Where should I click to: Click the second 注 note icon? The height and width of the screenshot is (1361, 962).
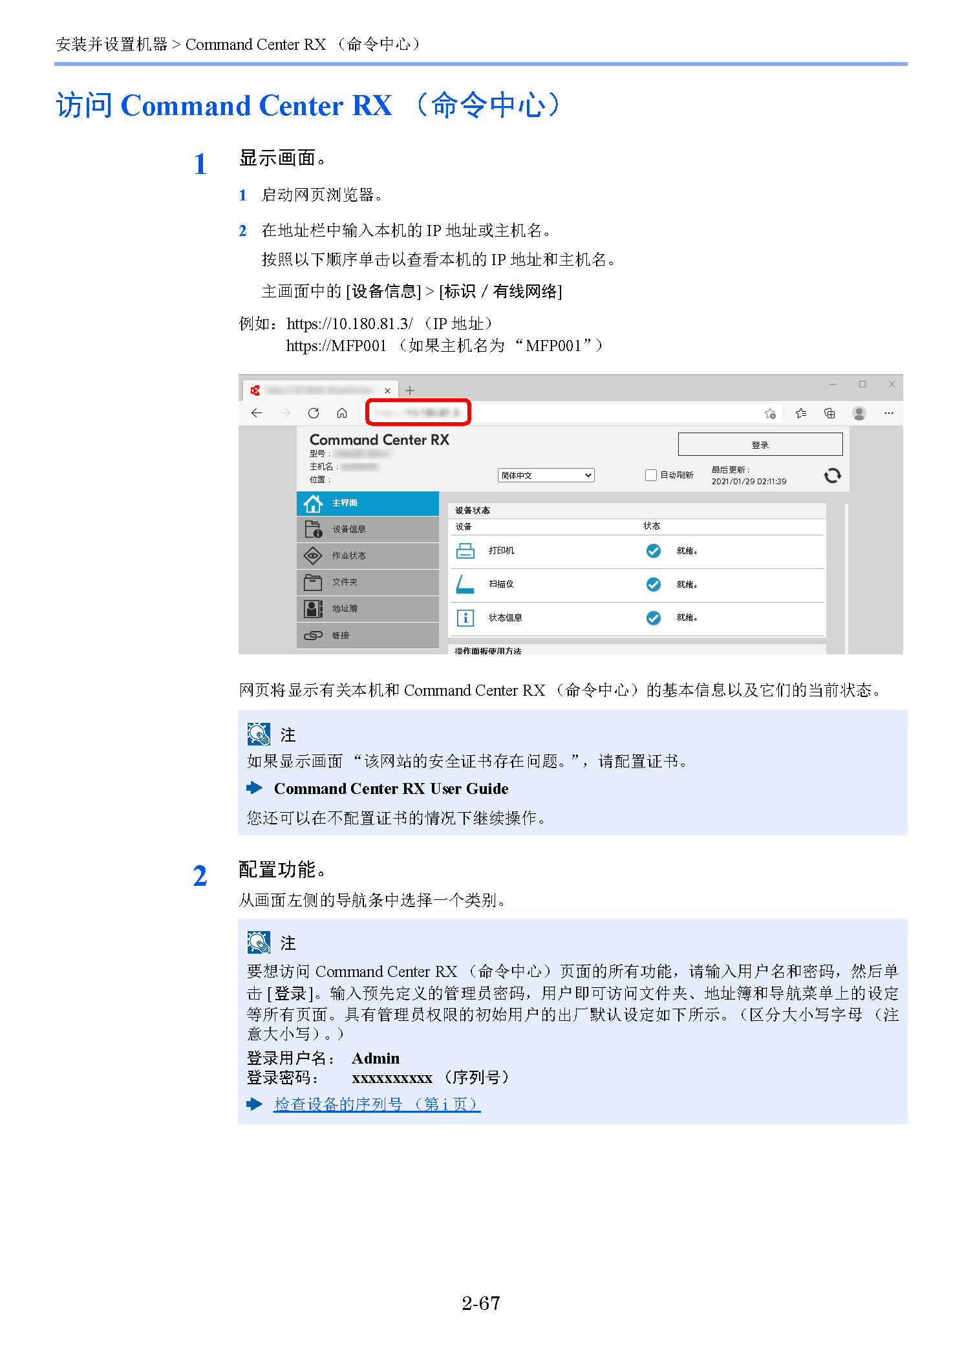click(x=259, y=943)
